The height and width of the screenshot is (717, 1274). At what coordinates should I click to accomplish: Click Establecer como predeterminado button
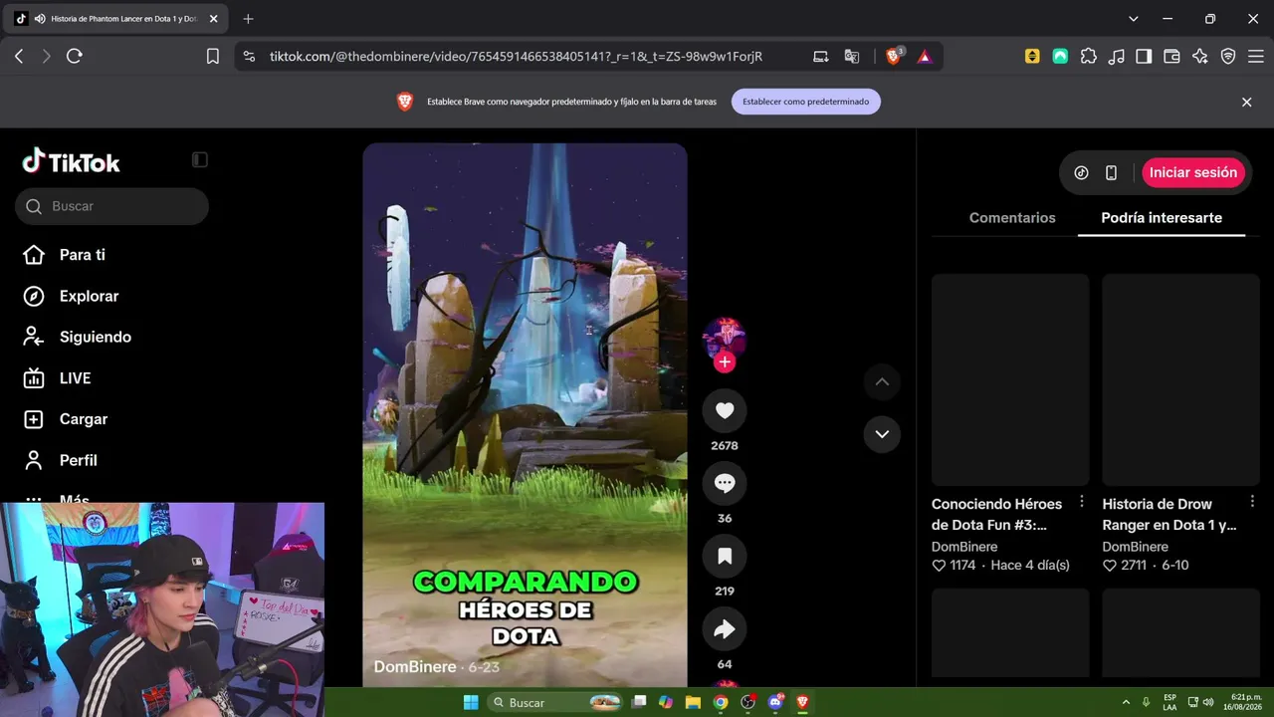pos(806,102)
